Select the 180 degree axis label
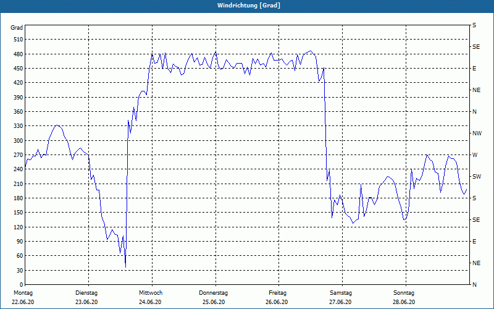The width and height of the screenshot is (494, 309). coord(19,198)
